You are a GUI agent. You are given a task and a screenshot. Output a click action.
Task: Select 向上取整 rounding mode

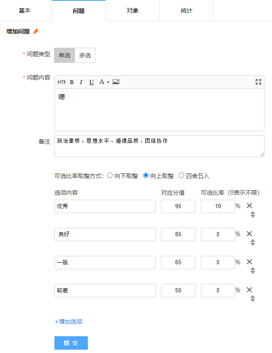(146, 176)
